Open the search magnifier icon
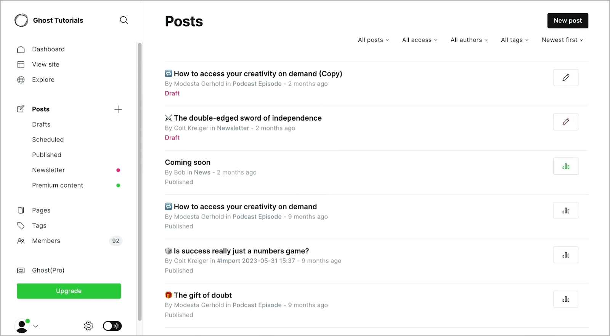The height and width of the screenshot is (336, 610). click(124, 20)
